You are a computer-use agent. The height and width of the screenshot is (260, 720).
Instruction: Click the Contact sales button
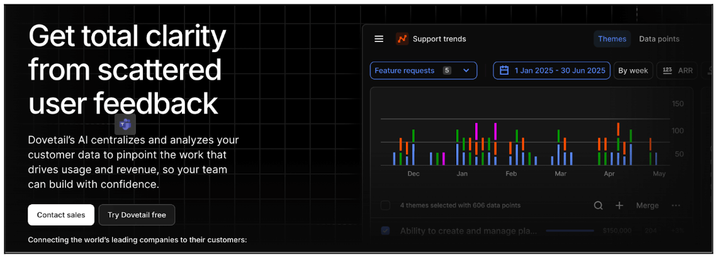[x=61, y=215]
